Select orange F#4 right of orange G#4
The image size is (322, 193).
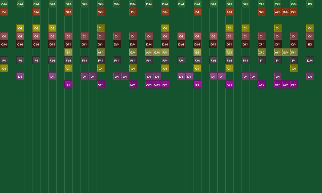coord(294,12)
